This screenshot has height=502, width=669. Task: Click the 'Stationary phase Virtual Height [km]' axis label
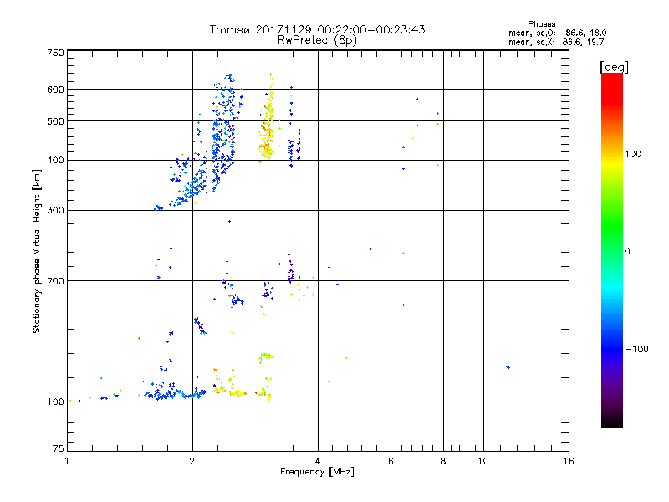click(x=37, y=251)
